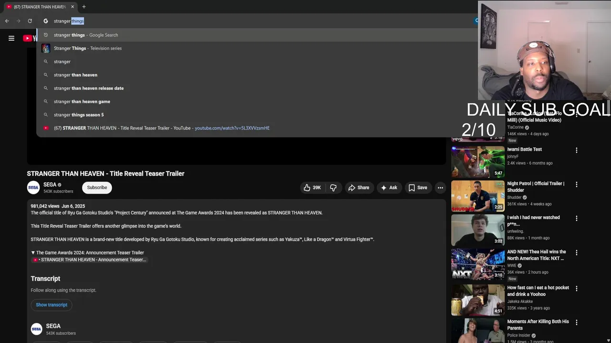Open a new browser tab
611x343 pixels.
click(x=84, y=7)
